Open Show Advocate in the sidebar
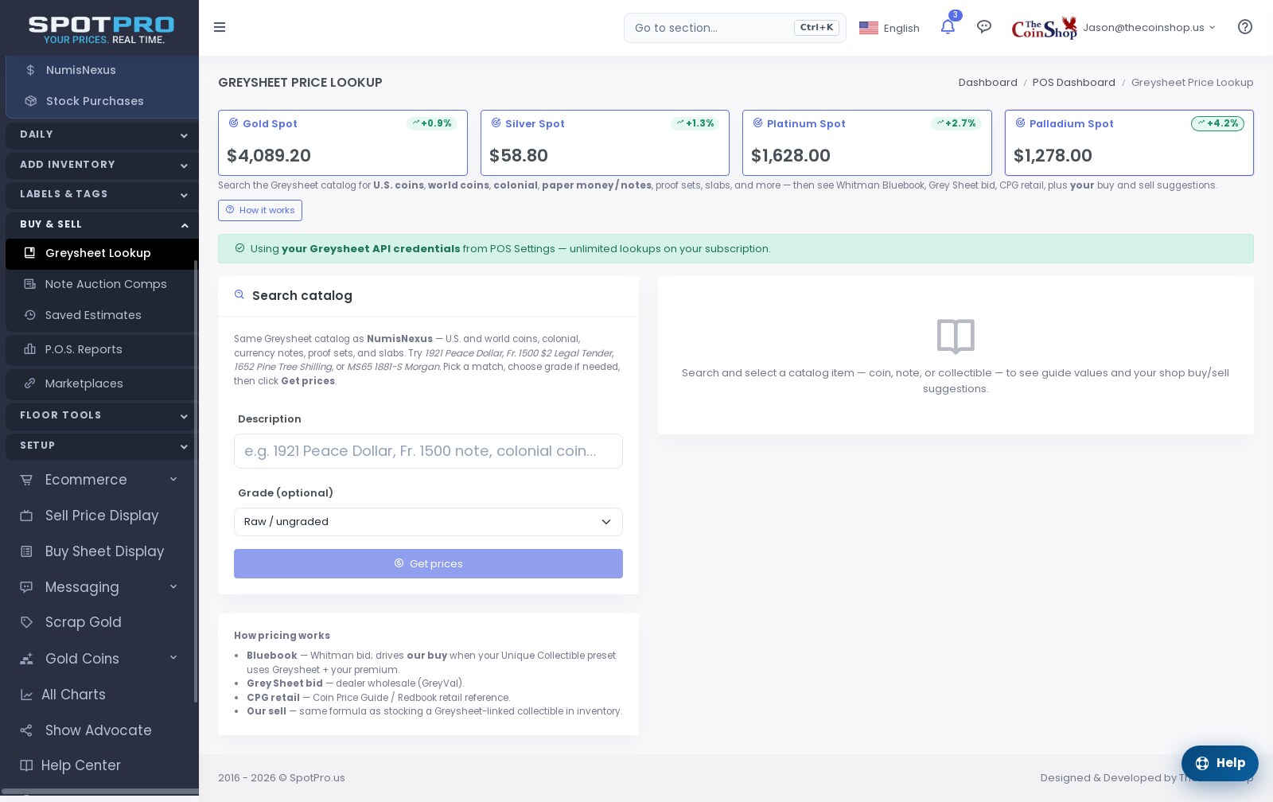 pos(99,730)
